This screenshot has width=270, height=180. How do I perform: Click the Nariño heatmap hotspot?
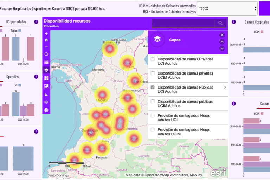(75, 160)
